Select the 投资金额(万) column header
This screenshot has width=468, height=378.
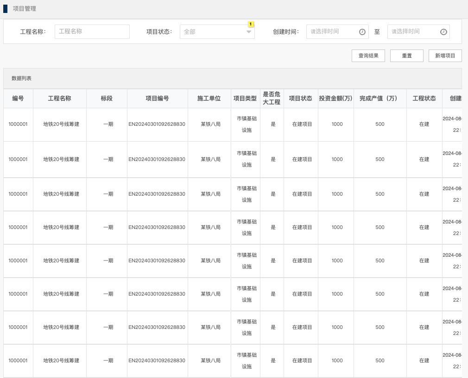(336, 99)
